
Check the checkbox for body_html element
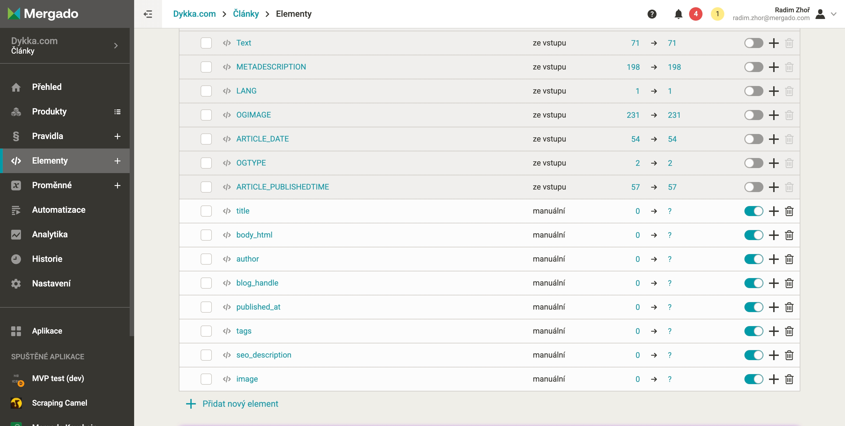click(x=206, y=235)
